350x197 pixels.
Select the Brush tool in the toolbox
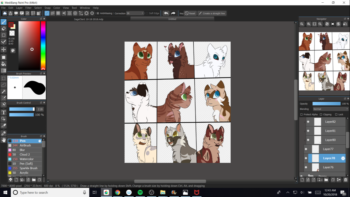click(x=4, y=22)
